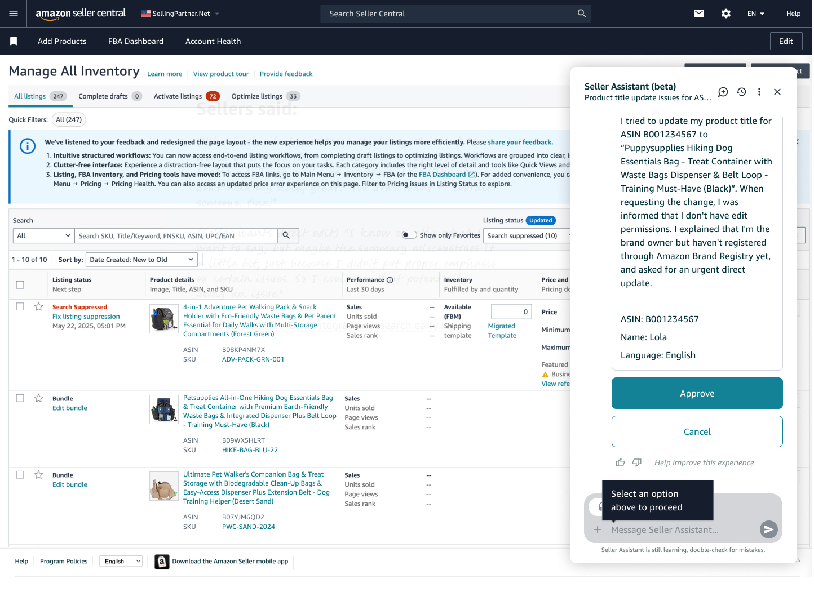Click the thumbs up feedback icon
This screenshot has width=814, height=610.
click(x=620, y=462)
